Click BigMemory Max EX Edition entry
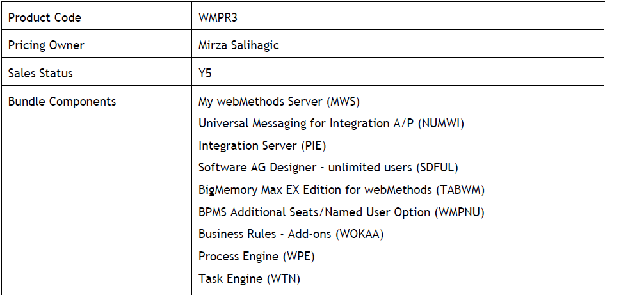 (x=341, y=190)
